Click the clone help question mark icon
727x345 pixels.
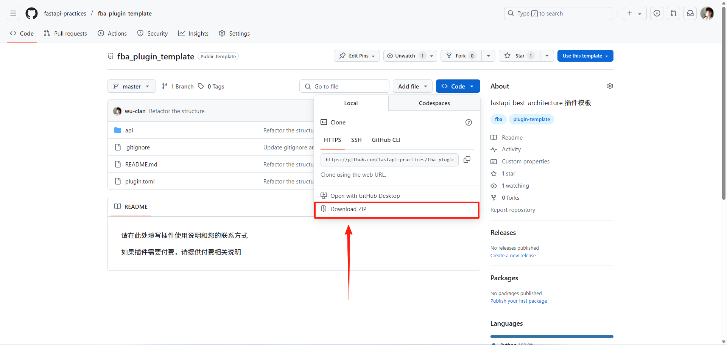(469, 122)
